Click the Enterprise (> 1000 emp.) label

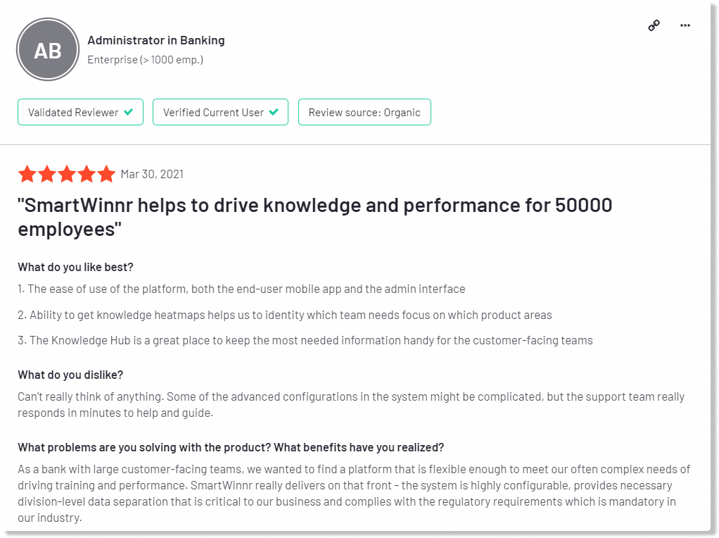tap(146, 60)
